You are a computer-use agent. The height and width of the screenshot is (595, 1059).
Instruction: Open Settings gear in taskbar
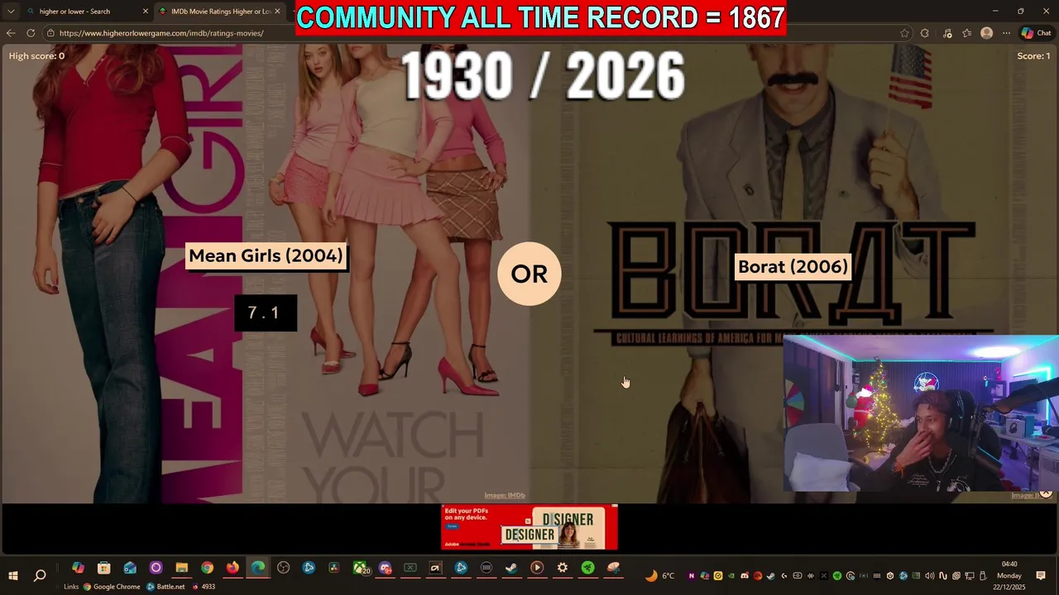click(x=563, y=568)
